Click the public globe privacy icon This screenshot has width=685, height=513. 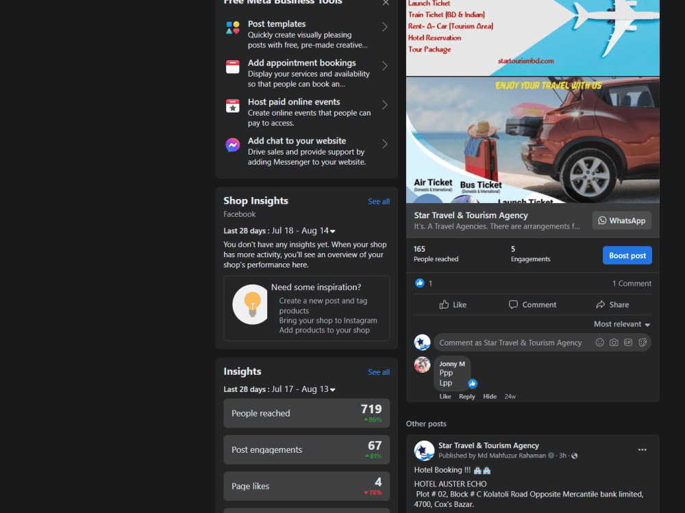(x=575, y=456)
